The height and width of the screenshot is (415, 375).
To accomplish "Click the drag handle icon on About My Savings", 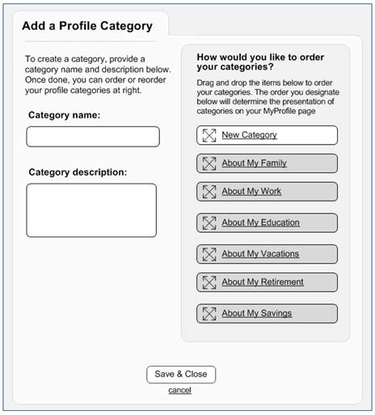I will 209,314.
